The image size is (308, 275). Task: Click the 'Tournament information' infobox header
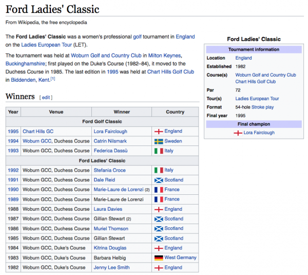(254, 49)
